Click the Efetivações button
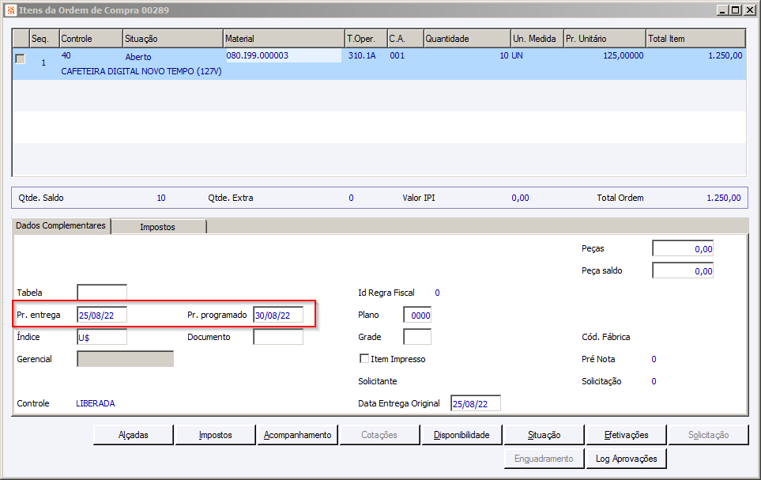 [x=626, y=435]
